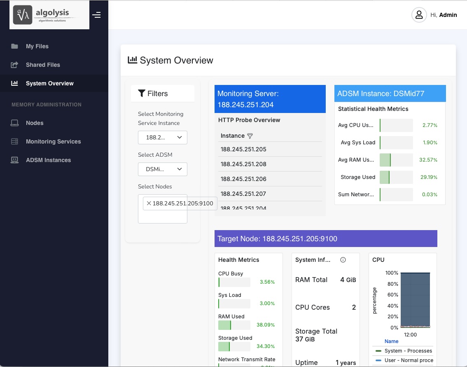Toggle System - Processes legend entry

coord(408,351)
